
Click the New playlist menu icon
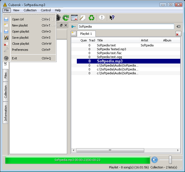click(x=6, y=25)
